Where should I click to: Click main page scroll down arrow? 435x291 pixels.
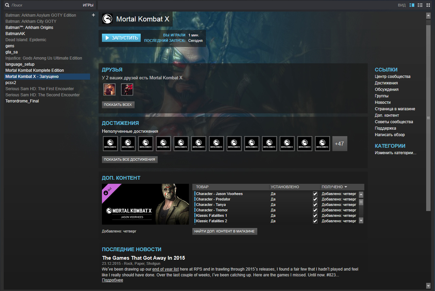pyautogui.click(x=428, y=285)
